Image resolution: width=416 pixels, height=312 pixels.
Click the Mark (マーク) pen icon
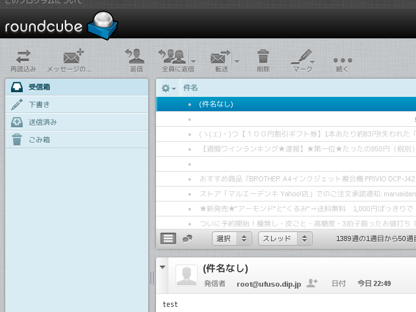coord(301,57)
